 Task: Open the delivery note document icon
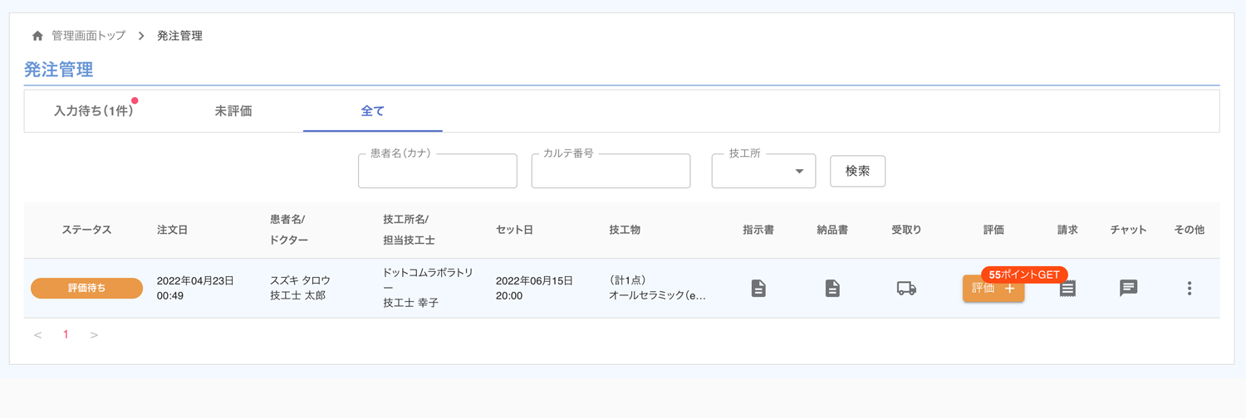(x=832, y=289)
